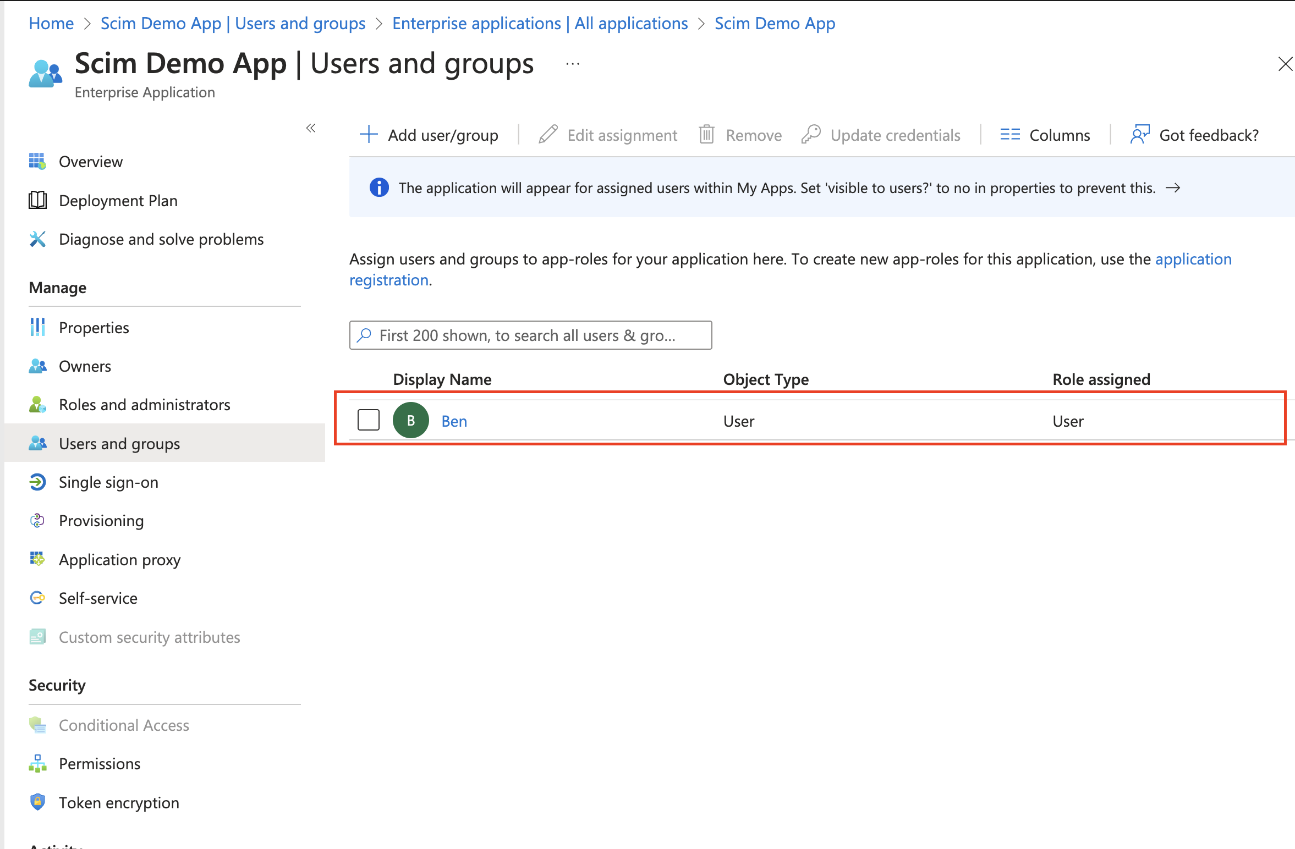This screenshot has width=1295, height=849.
Task: Open the user Ben link
Action: tap(454, 421)
